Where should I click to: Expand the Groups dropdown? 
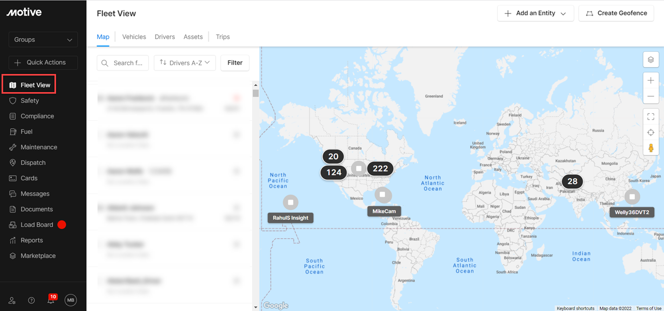click(x=43, y=39)
